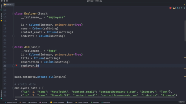The height and width of the screenshot is (104, 186).
Task: Click line number 28 in gutter
Action: (5, 66)
